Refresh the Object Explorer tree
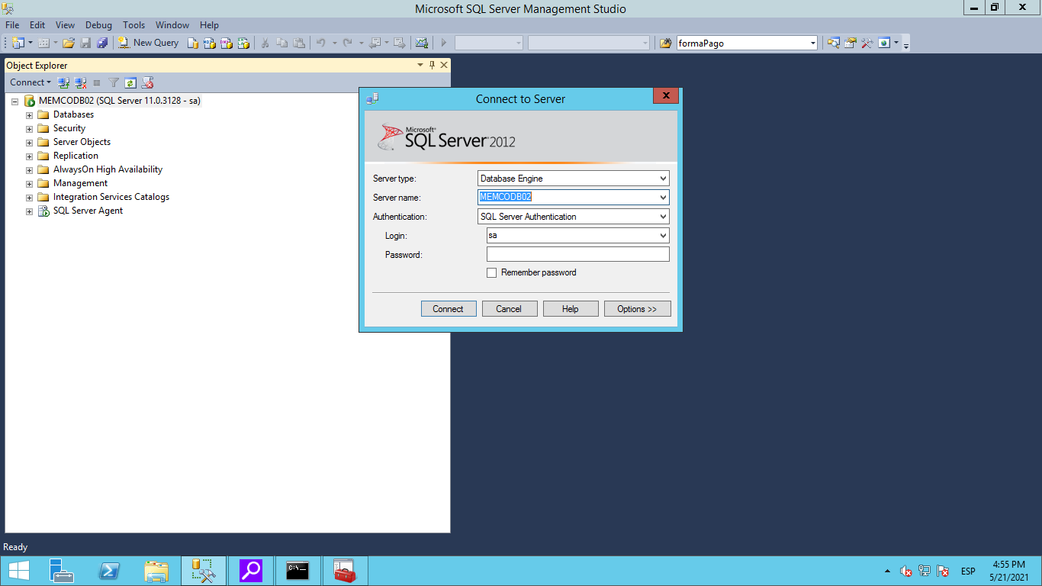Screen dimensions: 1042x586 [x=130, y=82]
